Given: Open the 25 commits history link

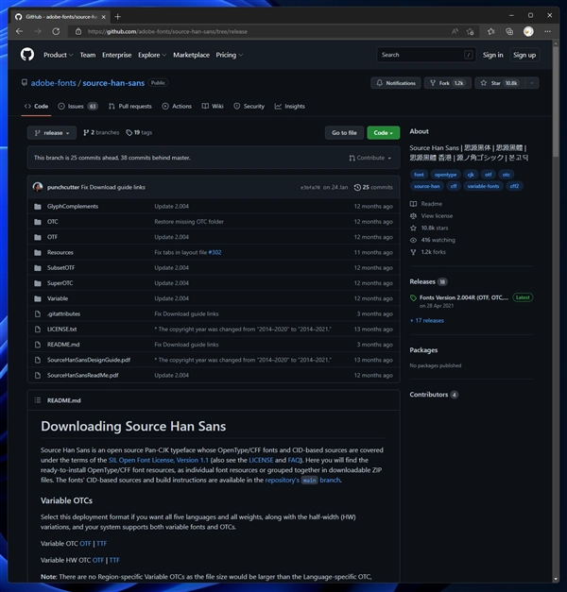Looking at the screenshot, I should coord(373,187).
